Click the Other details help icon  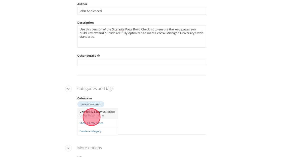98,56
